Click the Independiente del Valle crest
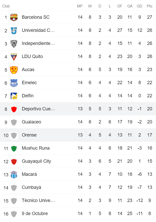This screenshot has height=222, width=156. click(14, 44)
